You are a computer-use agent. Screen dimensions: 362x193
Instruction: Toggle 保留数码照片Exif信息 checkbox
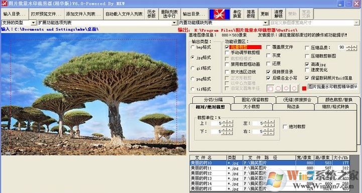coord(307,78)
